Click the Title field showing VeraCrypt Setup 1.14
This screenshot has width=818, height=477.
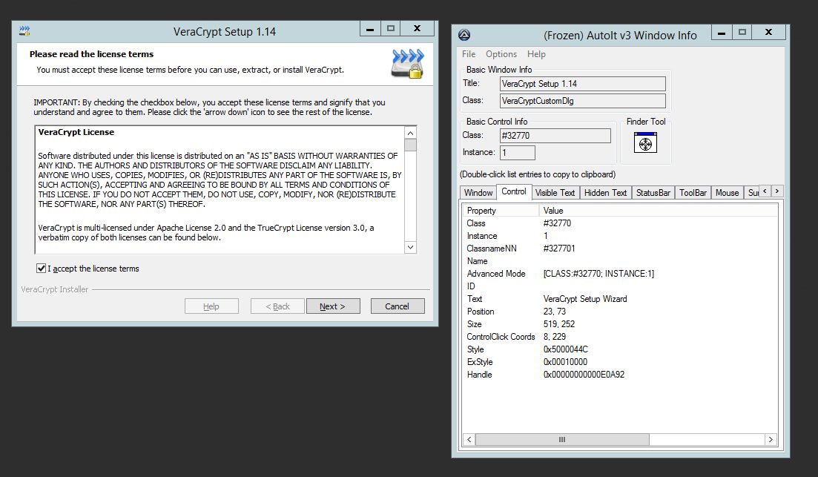[582, 84]
